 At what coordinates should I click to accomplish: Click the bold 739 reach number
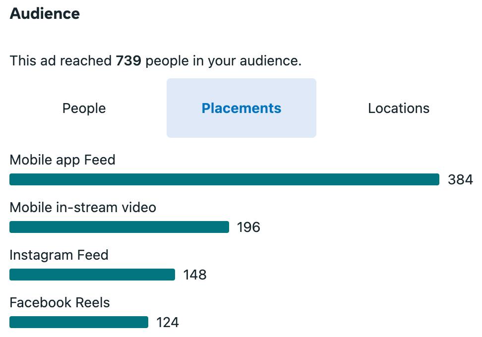click(x=128, y=61)
